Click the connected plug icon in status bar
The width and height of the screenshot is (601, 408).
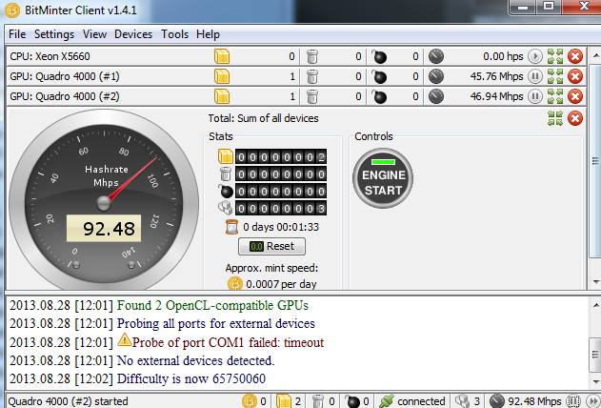(387, 401)
